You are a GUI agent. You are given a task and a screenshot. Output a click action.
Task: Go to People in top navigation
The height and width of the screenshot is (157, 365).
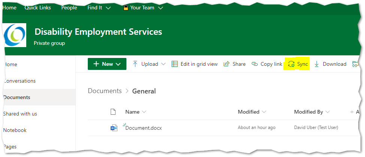[x=69, y=7]
